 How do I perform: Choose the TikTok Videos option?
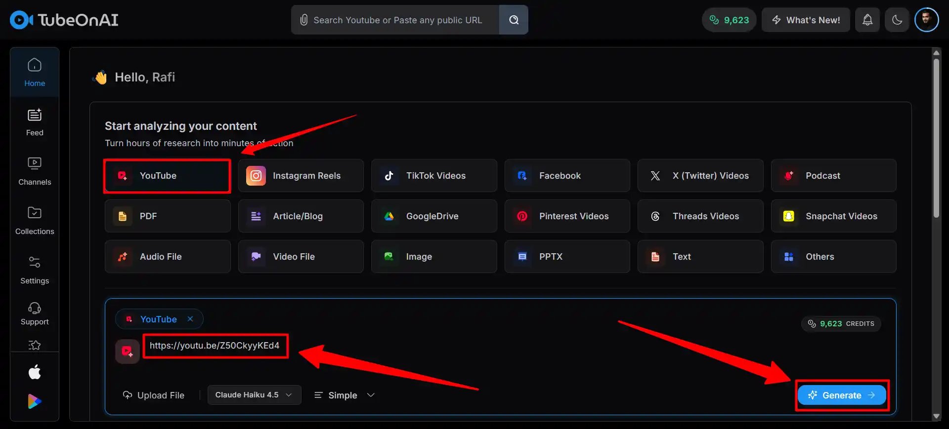[x=433, y=176]
